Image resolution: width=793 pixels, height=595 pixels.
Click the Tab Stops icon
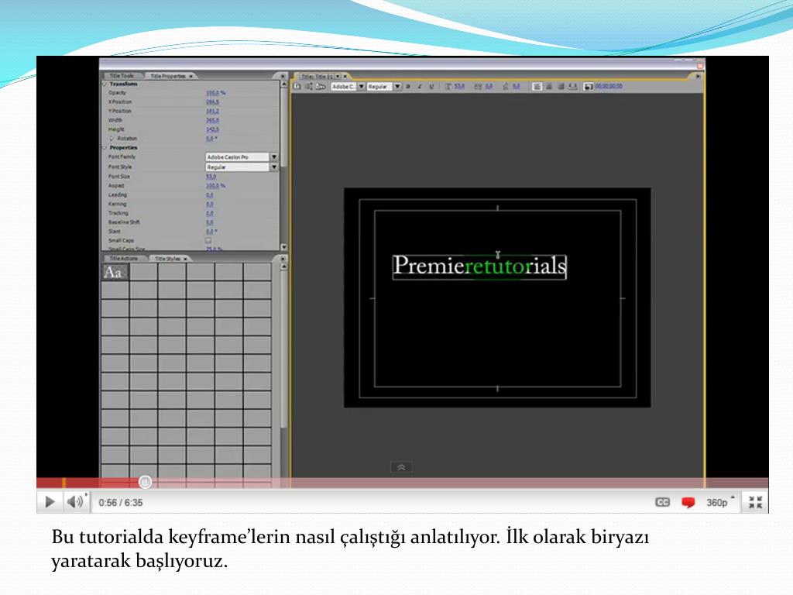pos(572,87)
